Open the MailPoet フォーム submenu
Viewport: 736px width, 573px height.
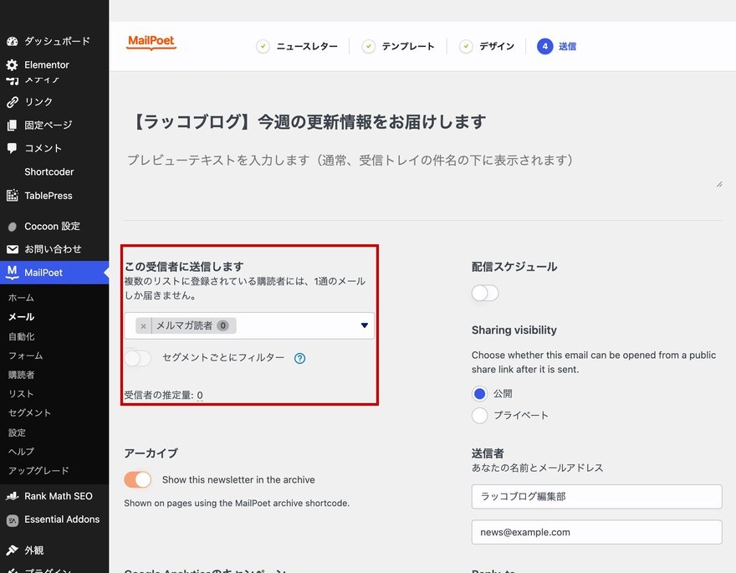coord(25,356)
